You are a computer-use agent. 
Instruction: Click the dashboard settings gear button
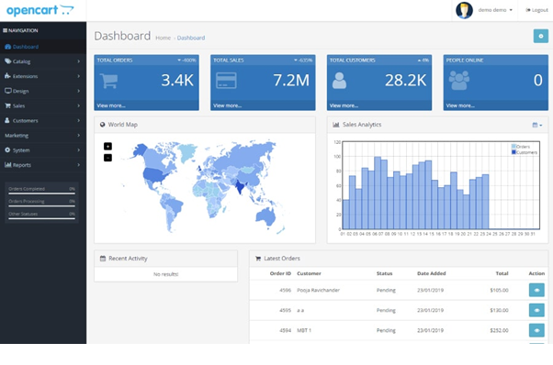coord(541,36)
